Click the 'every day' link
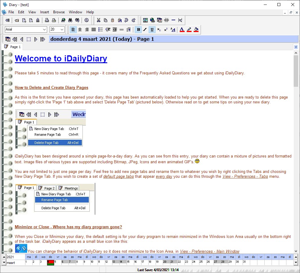 [x=164, y=177]
